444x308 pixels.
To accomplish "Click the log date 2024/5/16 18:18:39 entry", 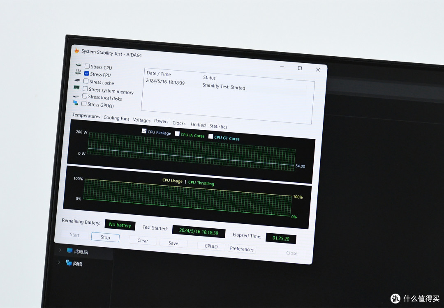I will coord(165,81).
